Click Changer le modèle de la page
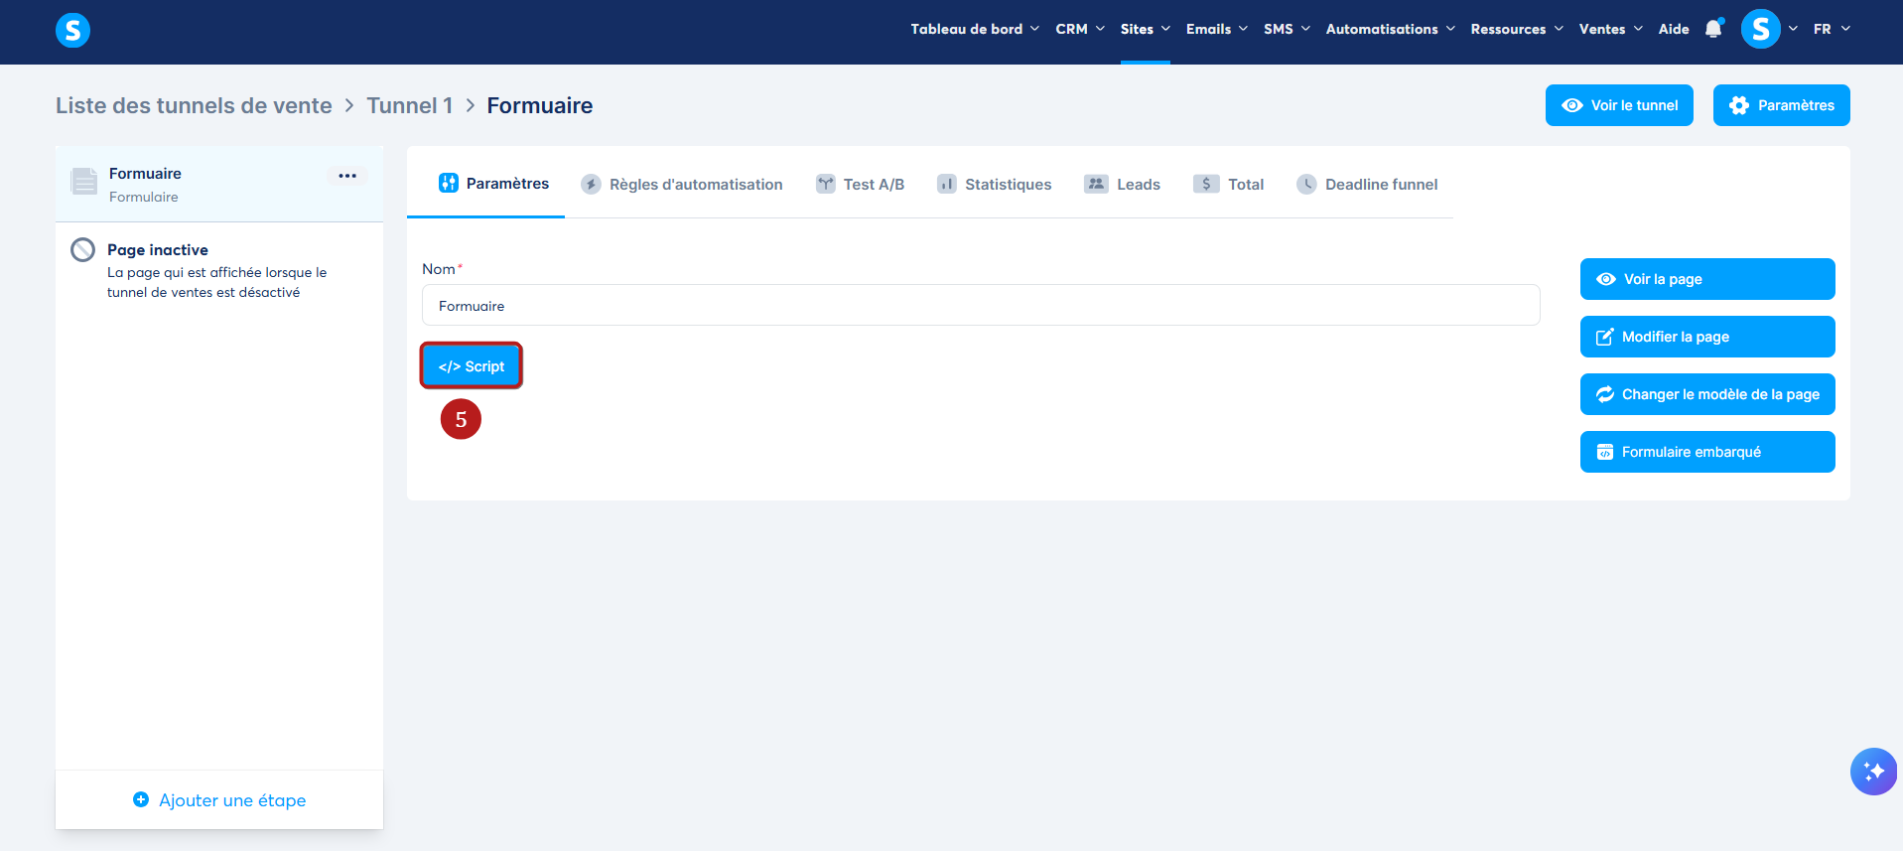Viewport: 1903px width, 851px height. pyautogui.click(x=1707, y=394)
